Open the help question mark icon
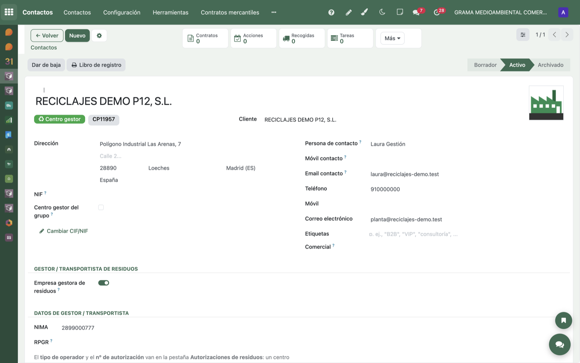 point(331,12)
